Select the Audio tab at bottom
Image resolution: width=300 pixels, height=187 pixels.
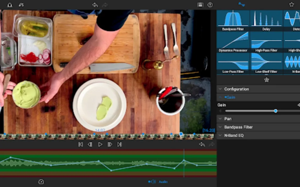pyautogui.click(x=158, y=182)
